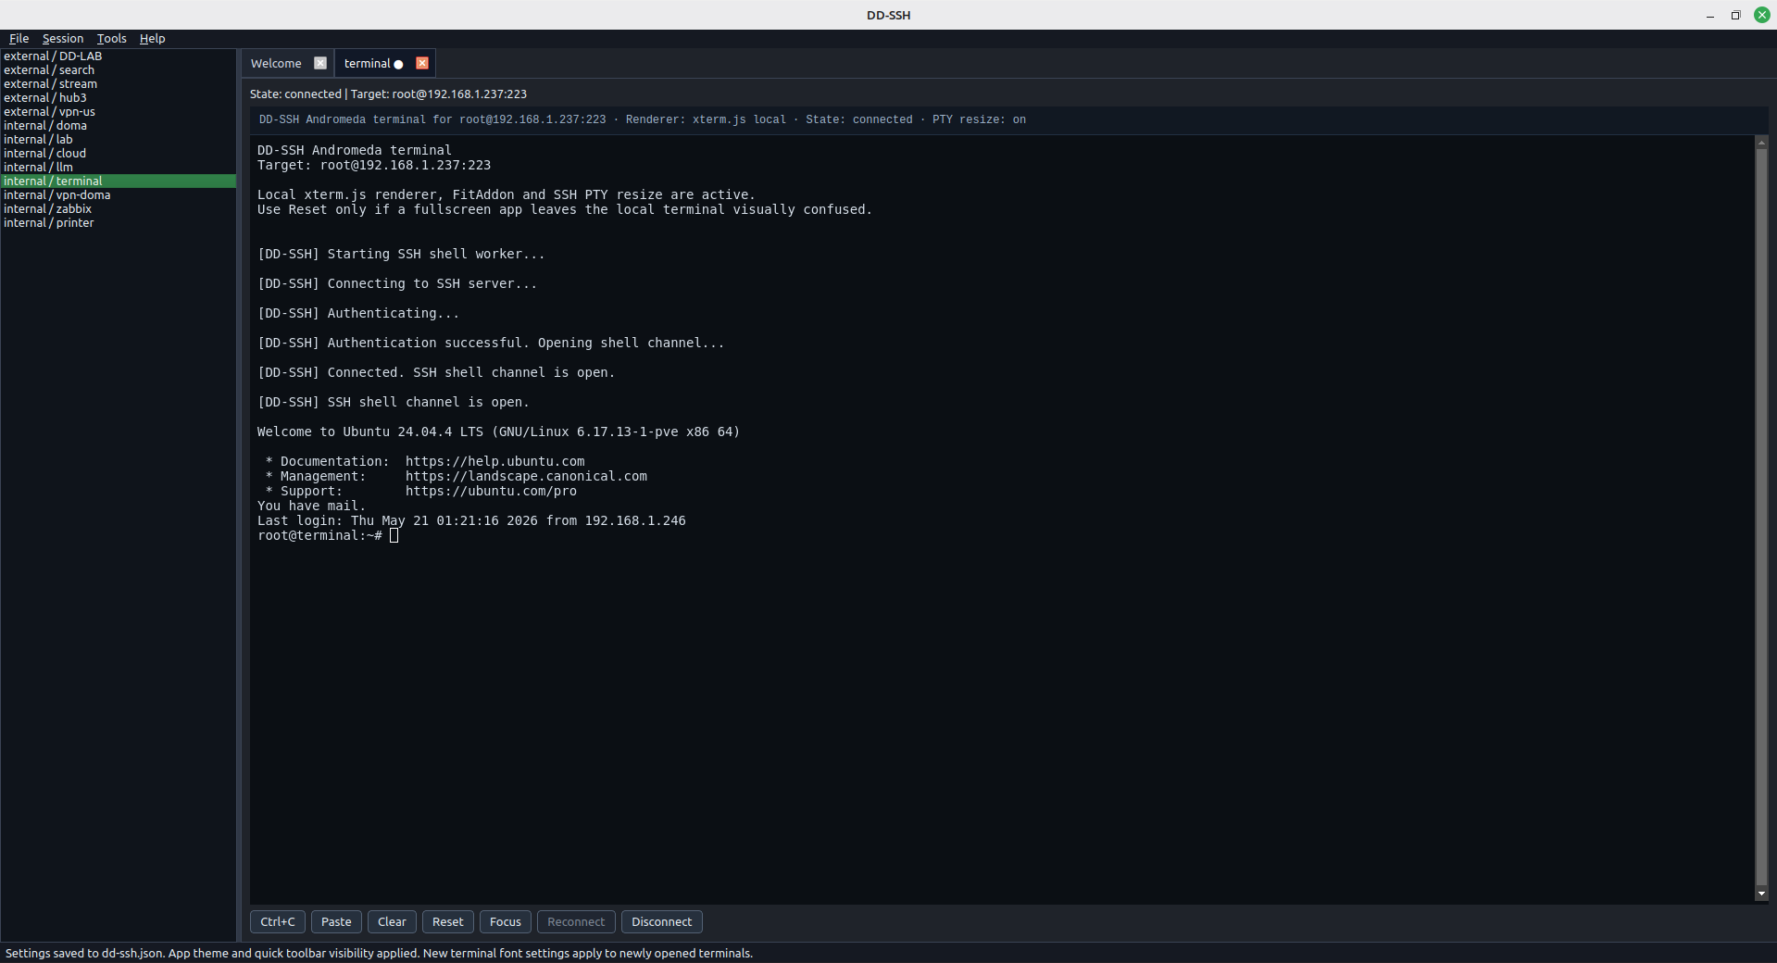The height and width of the screenshot is (963, 1777).
Task: Click the 'You have mail.' line
Action: (x=311, y=506)
